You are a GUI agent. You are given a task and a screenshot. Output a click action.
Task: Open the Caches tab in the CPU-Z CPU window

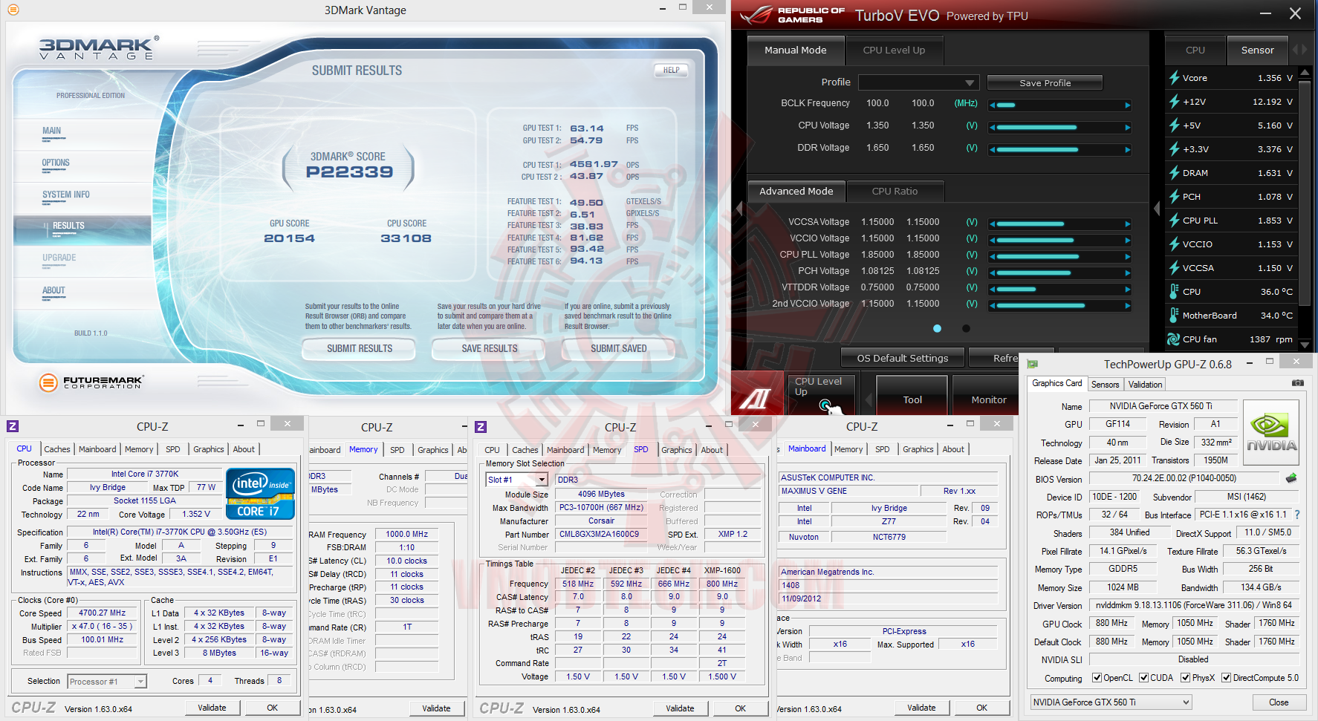point(57,449)
